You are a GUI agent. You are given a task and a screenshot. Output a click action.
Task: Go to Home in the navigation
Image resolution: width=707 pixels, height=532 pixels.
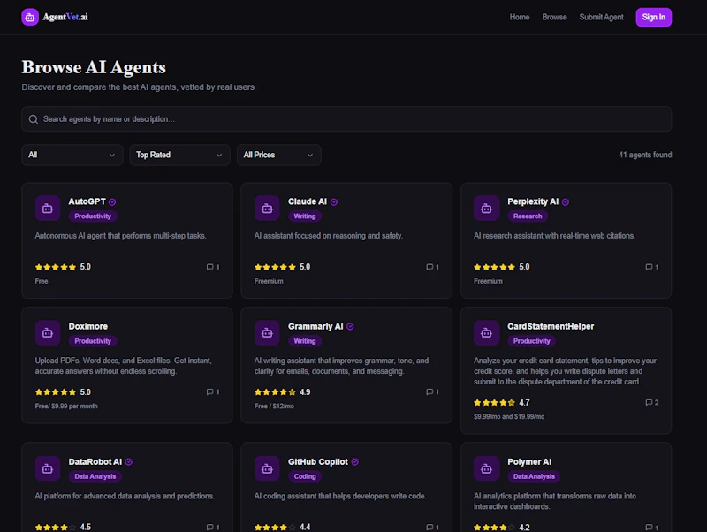click(x=520, y=17)
